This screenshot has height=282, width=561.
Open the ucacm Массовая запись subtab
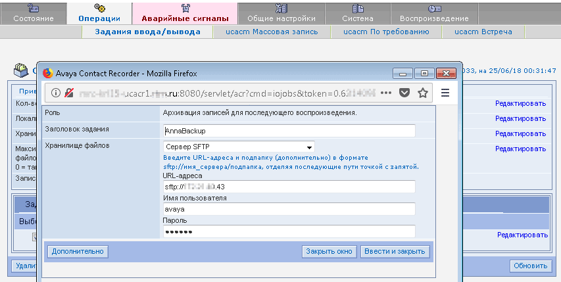point(272,32)
